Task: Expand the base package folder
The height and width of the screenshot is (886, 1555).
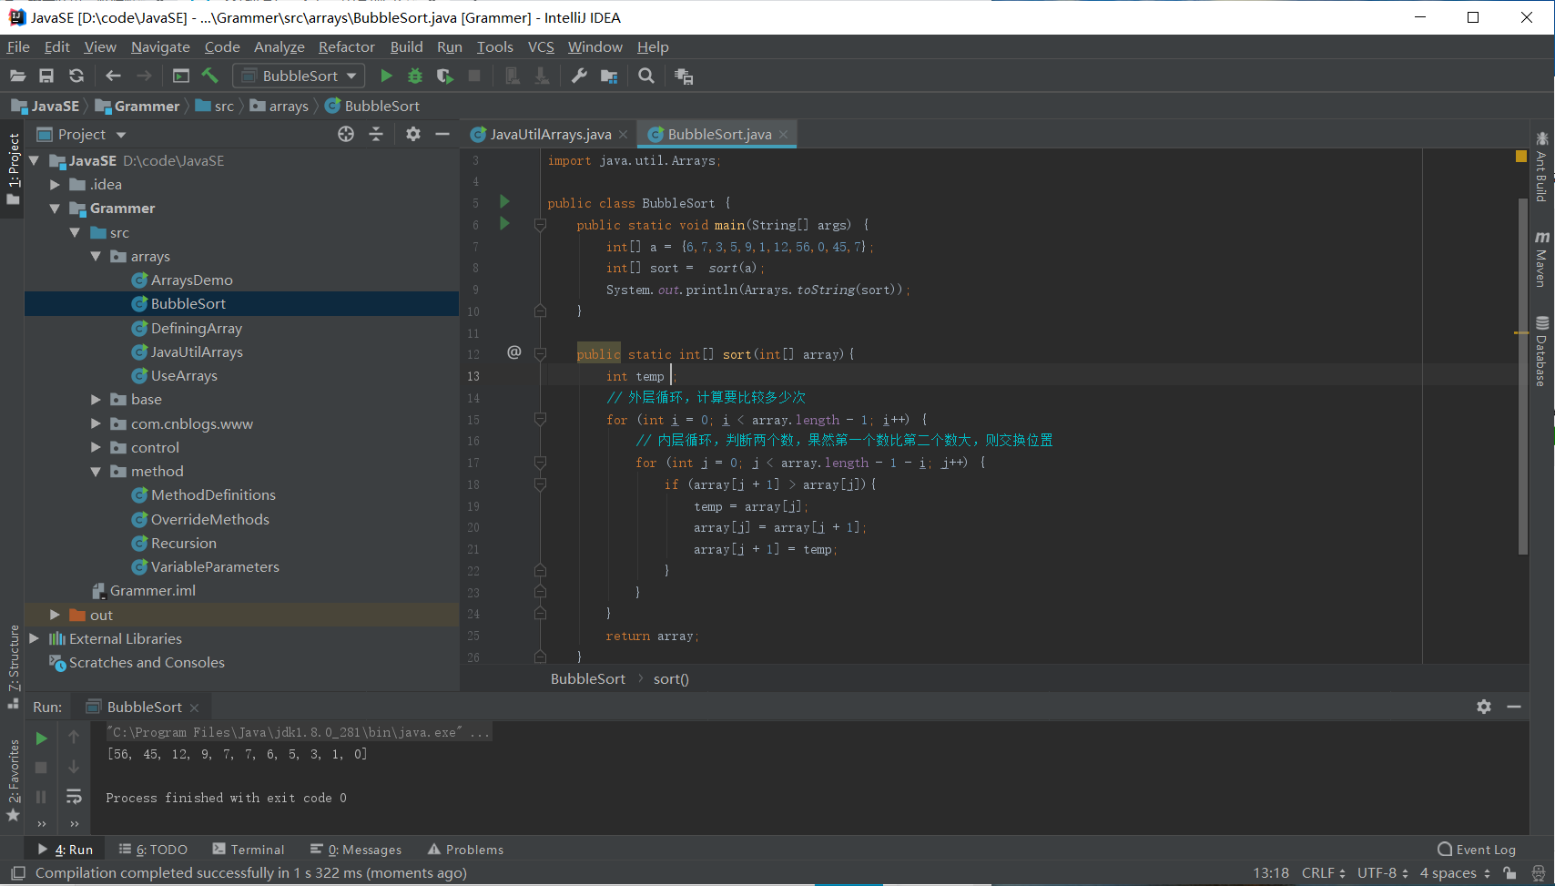Action: [96, 400]
